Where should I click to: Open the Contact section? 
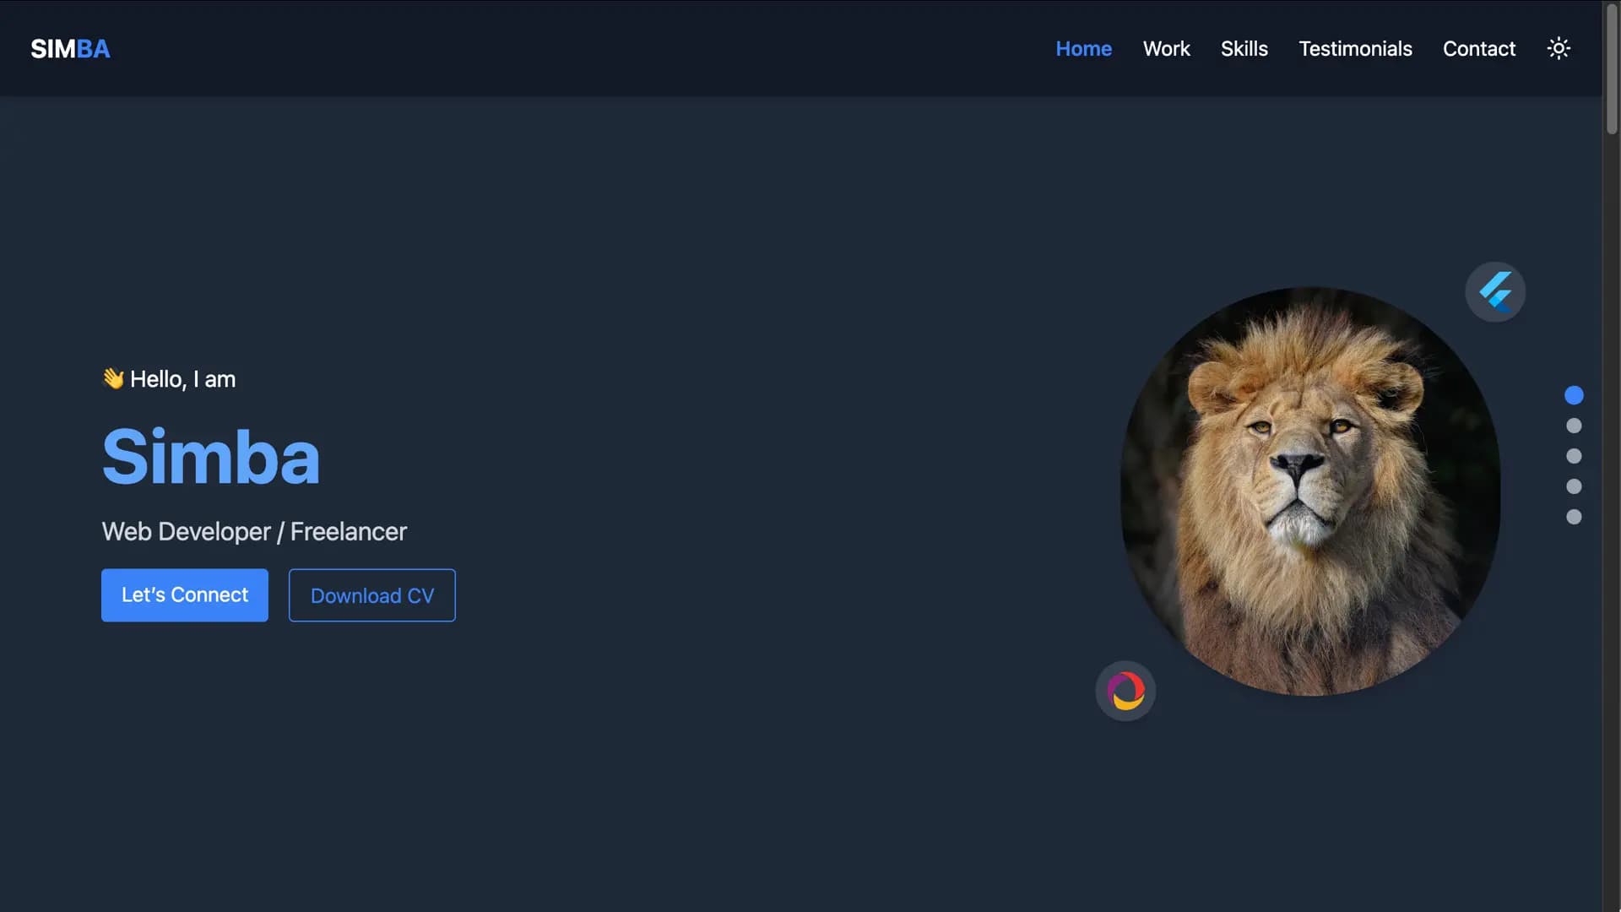coord(1478,49)
